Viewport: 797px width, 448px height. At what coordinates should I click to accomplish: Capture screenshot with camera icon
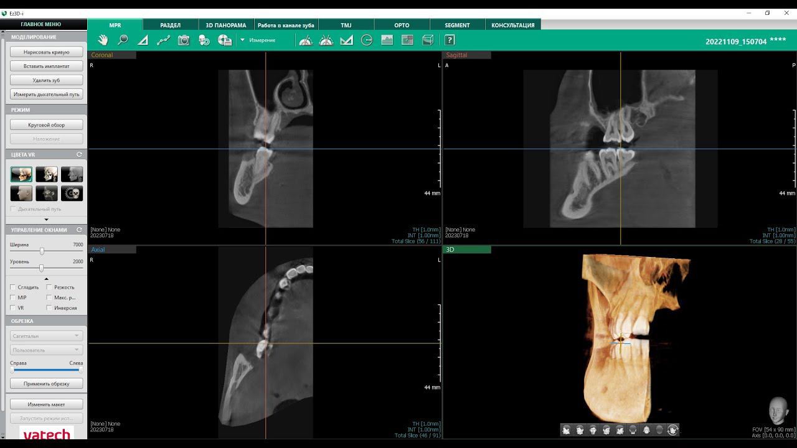pyautogui.click(x=184, y=40)
